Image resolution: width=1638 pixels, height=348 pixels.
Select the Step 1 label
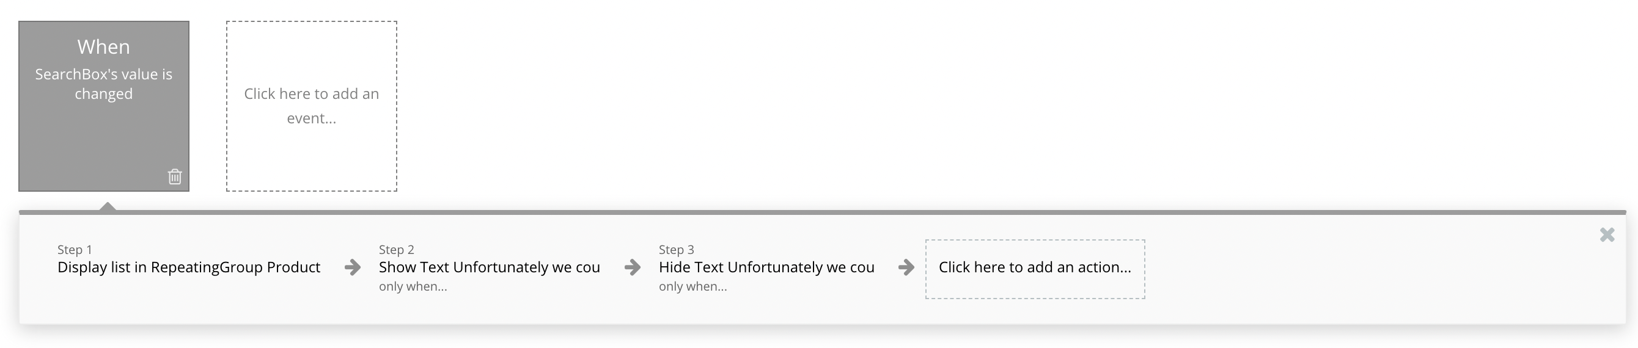[x=75, y=250]
